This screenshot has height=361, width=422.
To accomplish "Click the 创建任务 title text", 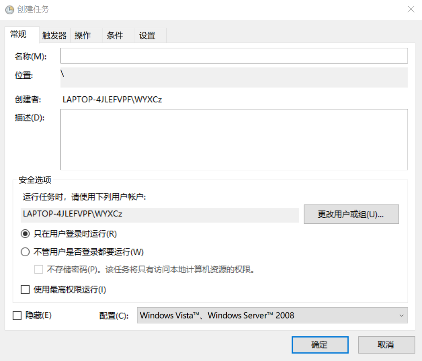I will tap(33, 10).
